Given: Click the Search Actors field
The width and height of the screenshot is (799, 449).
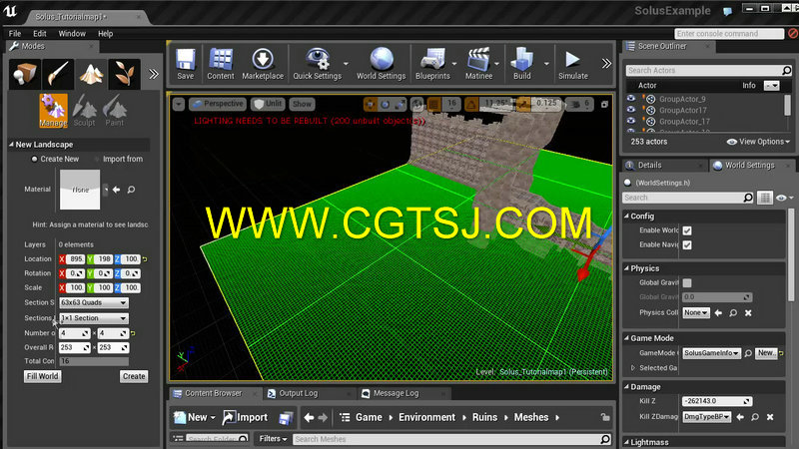Looking at the screenshot, I should click(x=708, y=70).
